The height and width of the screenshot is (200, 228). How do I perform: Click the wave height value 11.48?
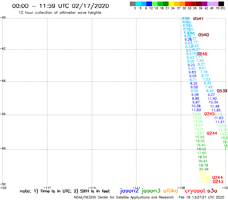tap(215, 106)
